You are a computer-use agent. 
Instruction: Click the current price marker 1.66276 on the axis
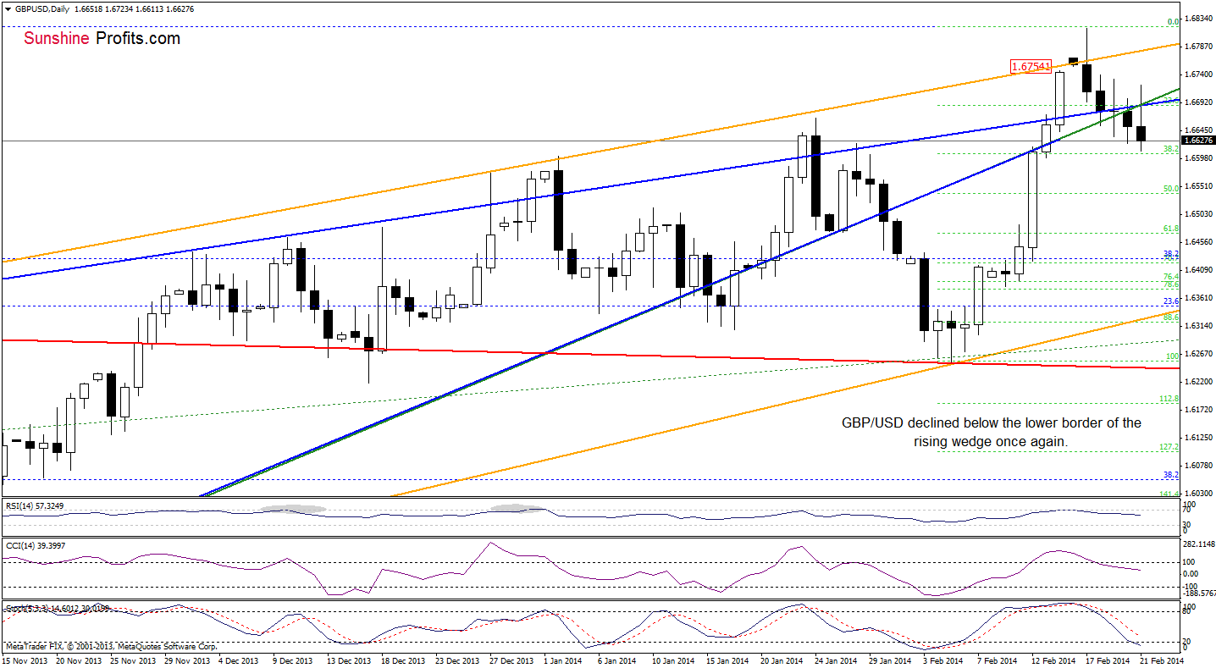1199,141
